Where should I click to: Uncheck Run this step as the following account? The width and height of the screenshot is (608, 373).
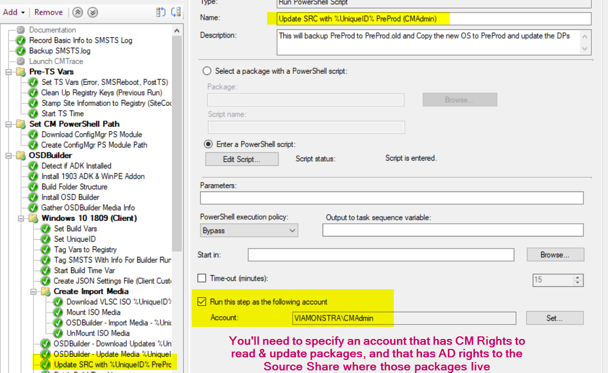tap(202, 301)
